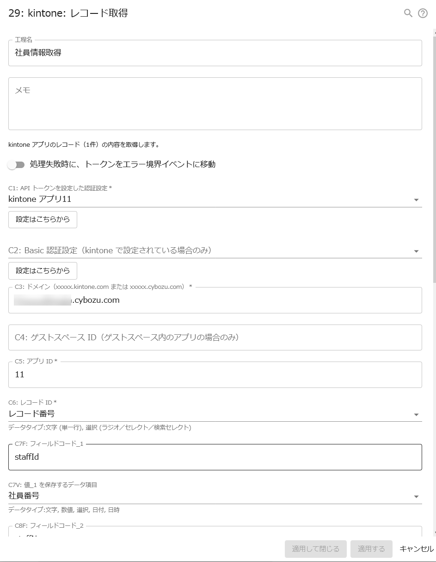
Task: Click inside the 工程名 field
Action: click(215, 53)
